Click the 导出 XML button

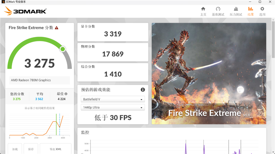coord(56,149)
